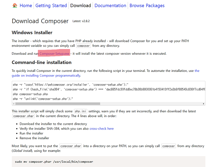
Task: Click the 'composer' label before 'from any directory (Global install)'
Action: (x=169, y=146)
